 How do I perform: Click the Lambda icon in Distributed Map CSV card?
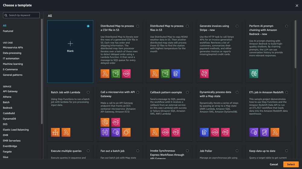click(x=105, y=74)
